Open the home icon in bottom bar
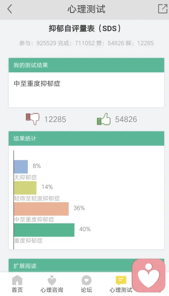The width and height of the screenshot is (169, 296). pos(17,280)
